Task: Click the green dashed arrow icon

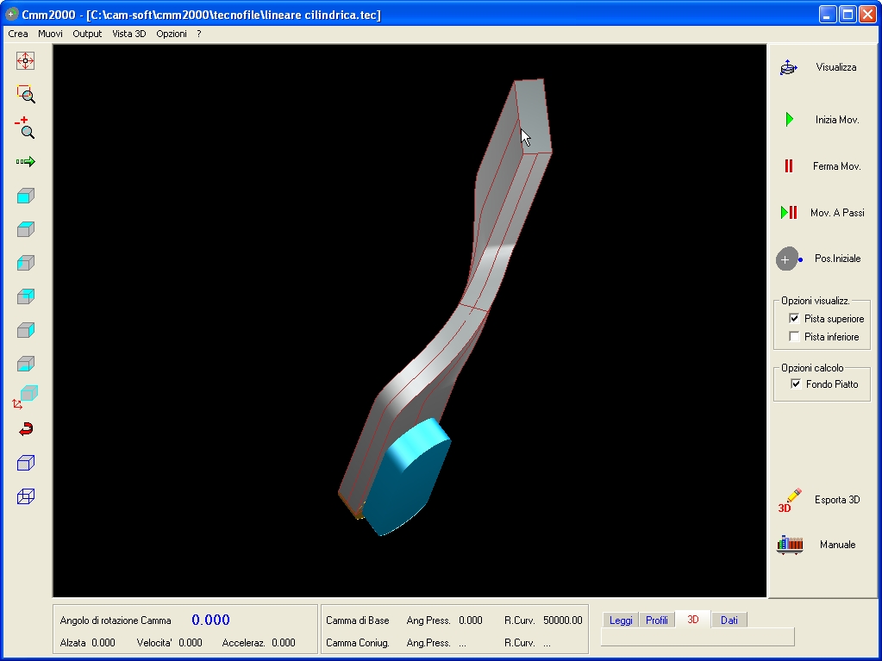Action: (x=25, y=162)
